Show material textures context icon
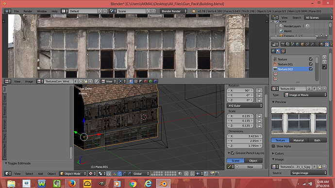 point(278,51)
